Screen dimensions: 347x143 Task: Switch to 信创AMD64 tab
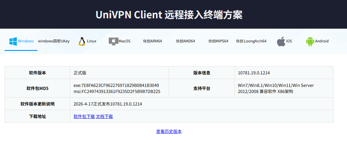[x=186, y=41]
